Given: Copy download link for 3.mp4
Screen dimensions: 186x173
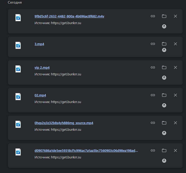Looking at the screenshot, I should click(153, 44).
